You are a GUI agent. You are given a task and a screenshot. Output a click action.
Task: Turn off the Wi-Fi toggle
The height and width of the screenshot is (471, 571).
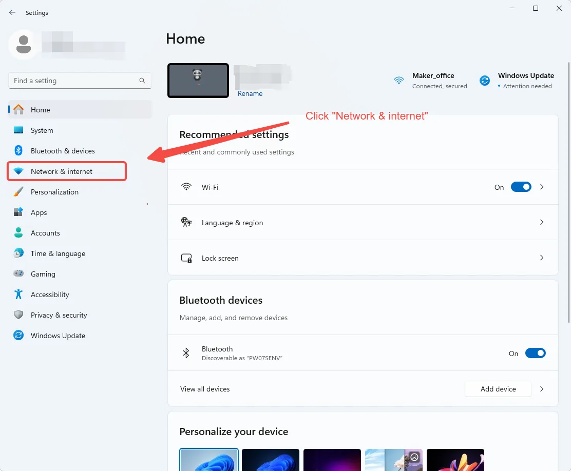point(521,187)
